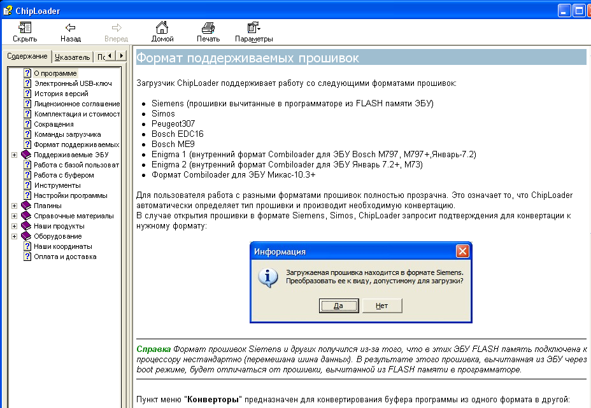Confirm conversion with the Да button
The height and width of the screenshot is (408, 591).
click(x=338, y=306)
